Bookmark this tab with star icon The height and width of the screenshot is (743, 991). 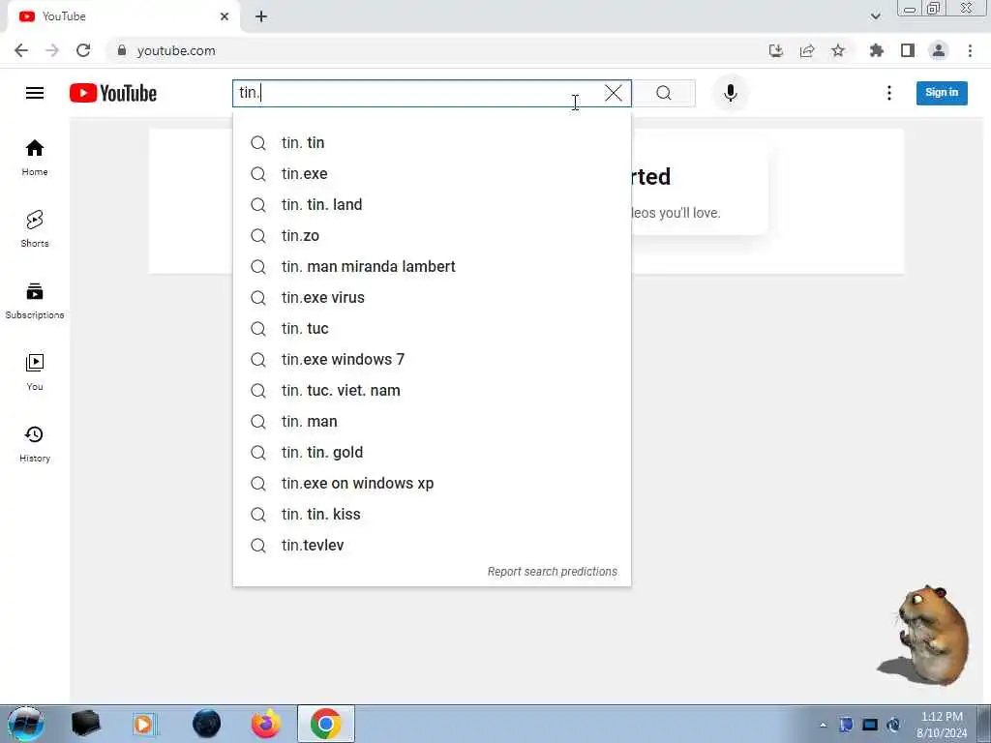(838, 50)
